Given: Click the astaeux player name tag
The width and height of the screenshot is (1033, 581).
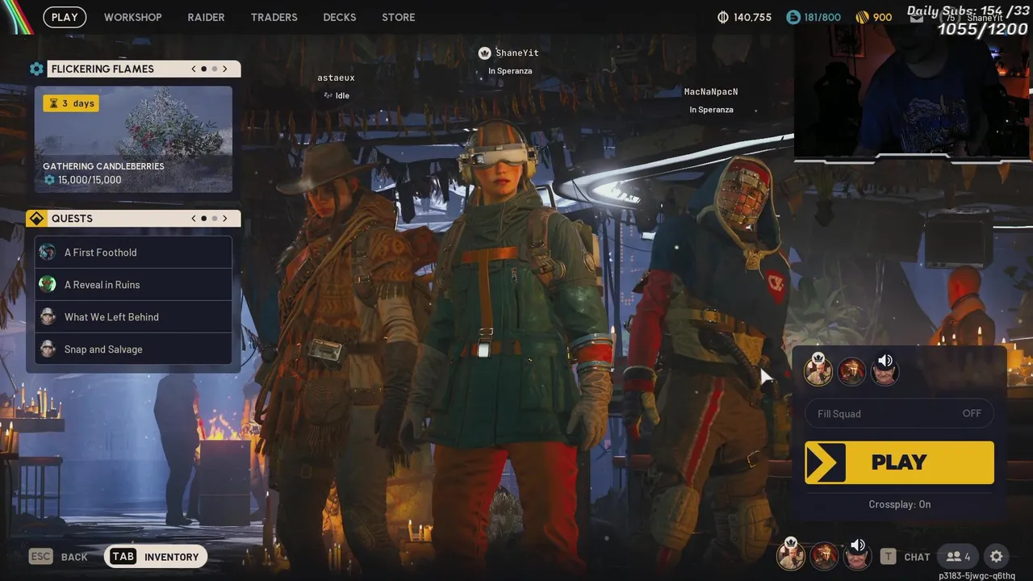Looking at the screenshot, I should tap(336, 78).
